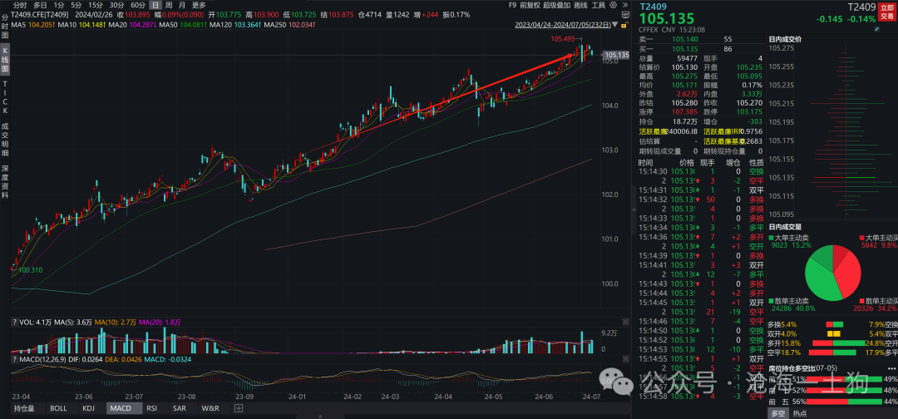Toggle the 前复权 adjustment option

pyautogui.click(x=530, y=5)
